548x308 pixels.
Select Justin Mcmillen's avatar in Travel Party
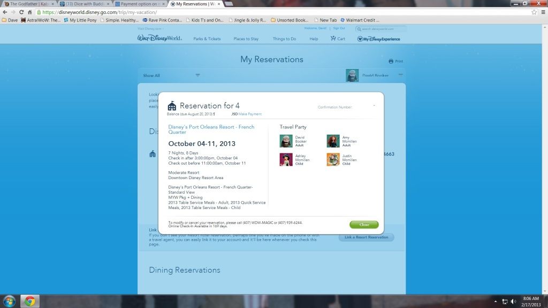(333, 159)
